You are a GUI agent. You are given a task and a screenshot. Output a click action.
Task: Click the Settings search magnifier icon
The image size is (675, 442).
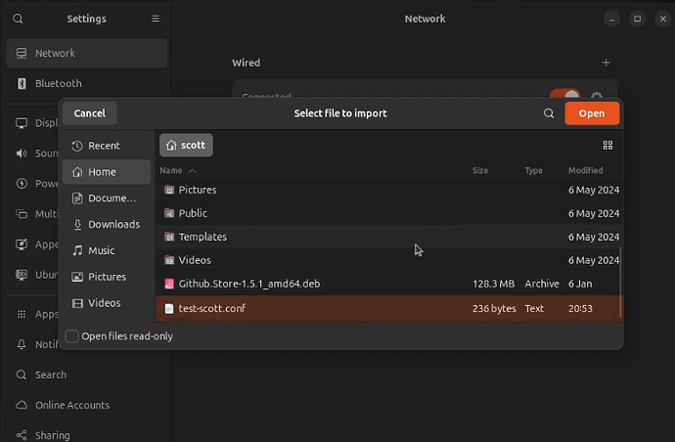pos(18,19)
